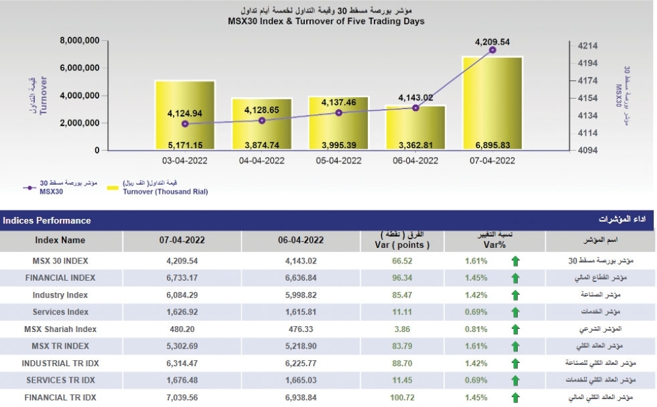Screen dimensions: 657x407
Task: Click the green up arrow in MSX Shariah Index row
Action: coord(515,329)
